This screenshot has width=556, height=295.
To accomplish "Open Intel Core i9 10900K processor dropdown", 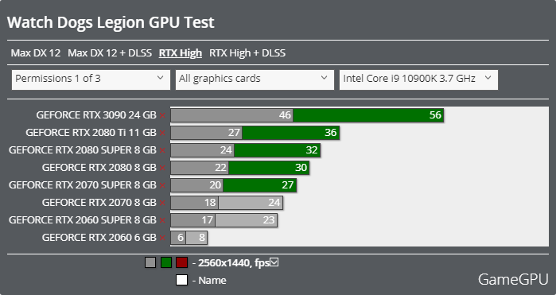I will 418,80.
